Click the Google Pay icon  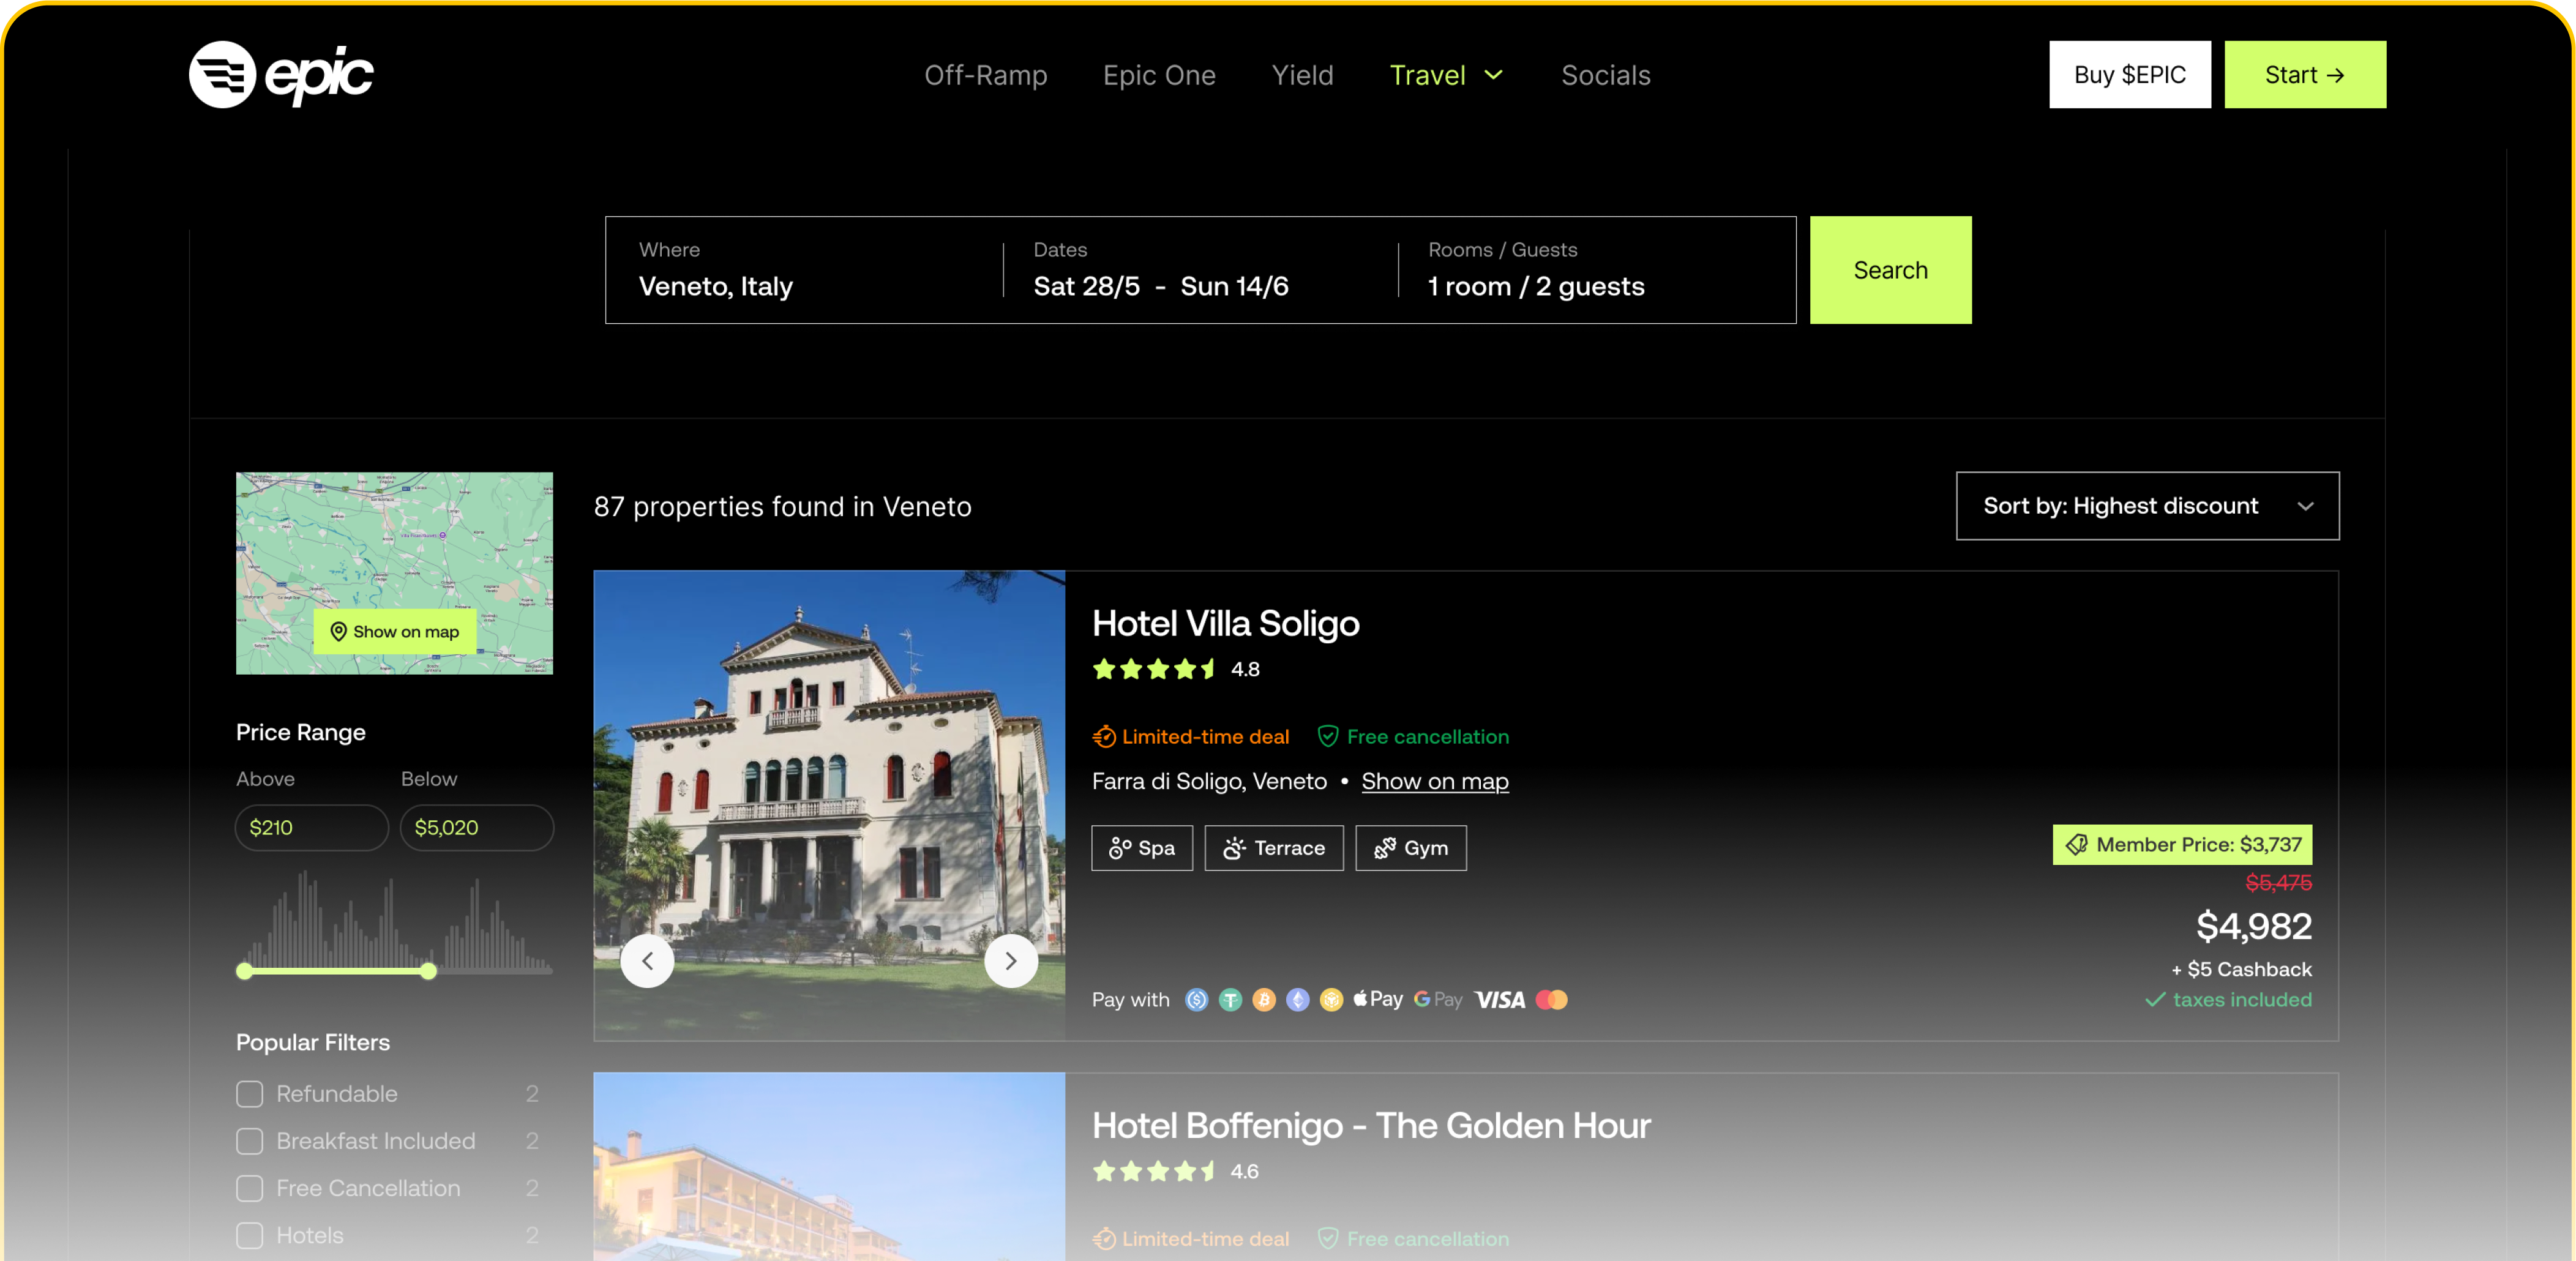[x=1438, y=1000]
